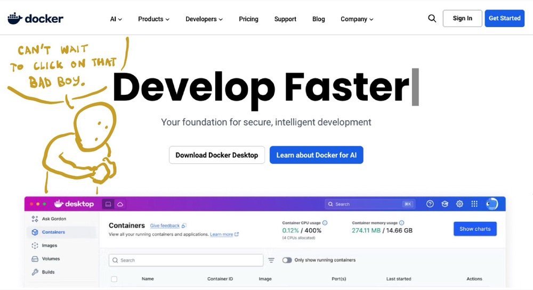Click the Containers cube icon in sidebar
Viewport: 533px width, 290px height.
[35, 232]
